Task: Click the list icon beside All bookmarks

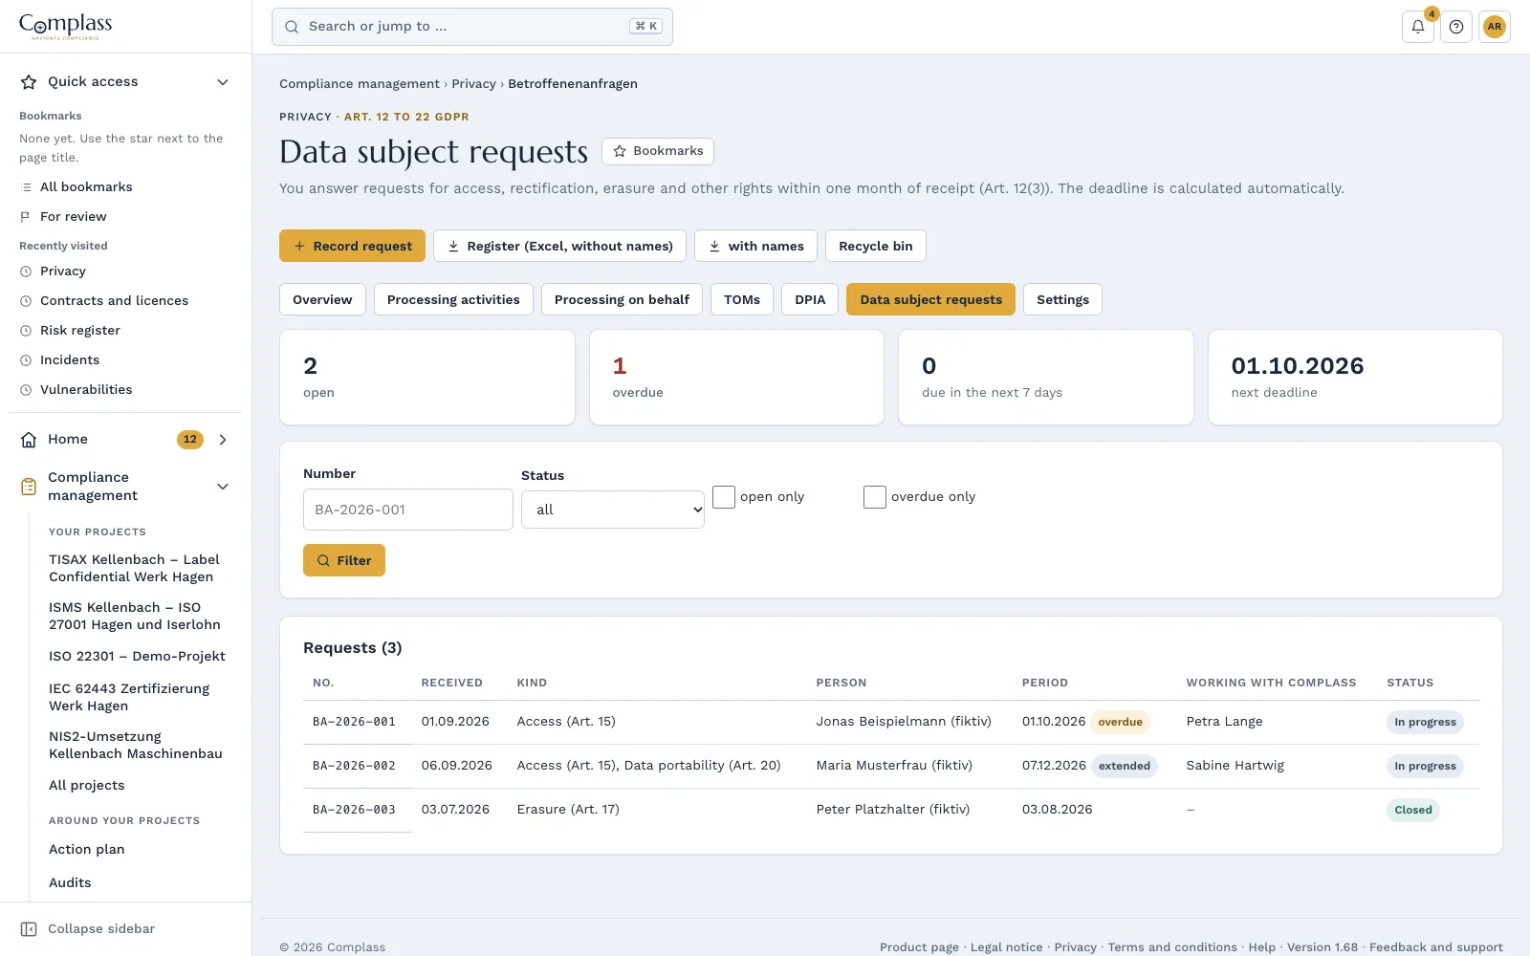Action: coord(26,187)
